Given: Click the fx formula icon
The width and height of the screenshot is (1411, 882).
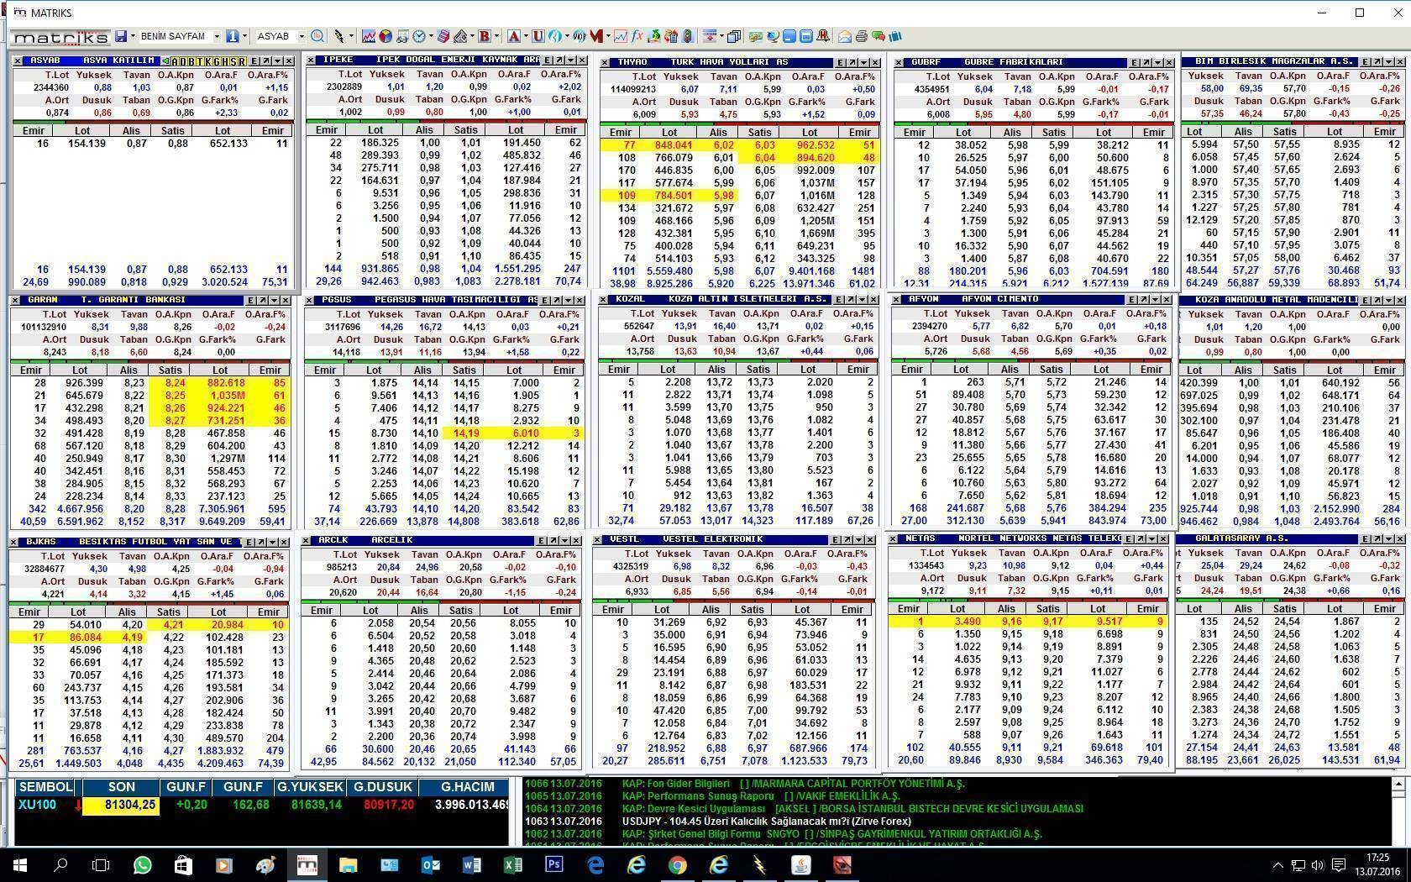Looking at the screenshot, I should pos(637,36).
